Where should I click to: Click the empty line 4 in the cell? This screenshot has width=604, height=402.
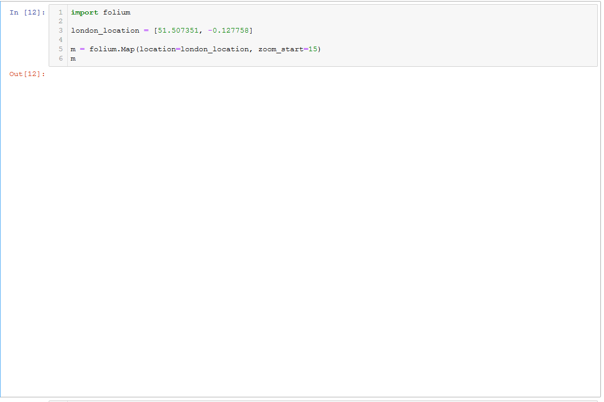155,40
